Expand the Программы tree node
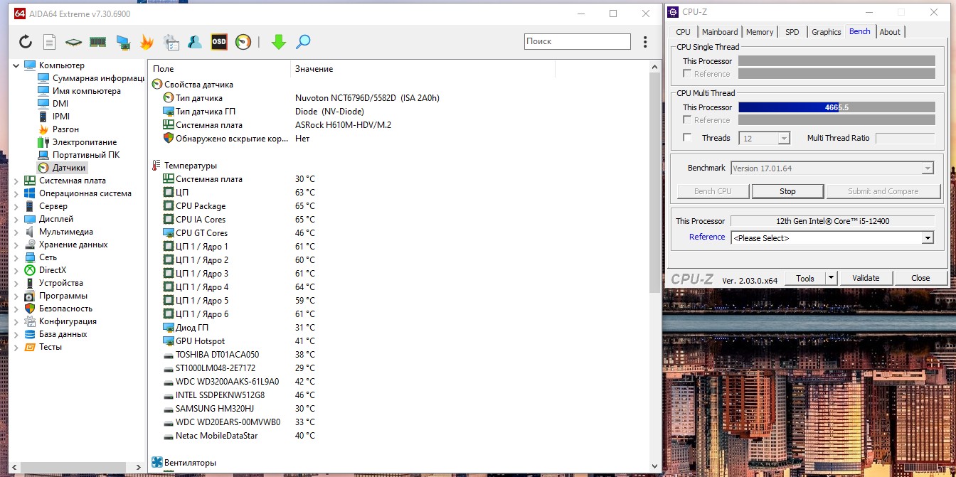956x477 pixels. pyautogui.click(x=16, y=296)
